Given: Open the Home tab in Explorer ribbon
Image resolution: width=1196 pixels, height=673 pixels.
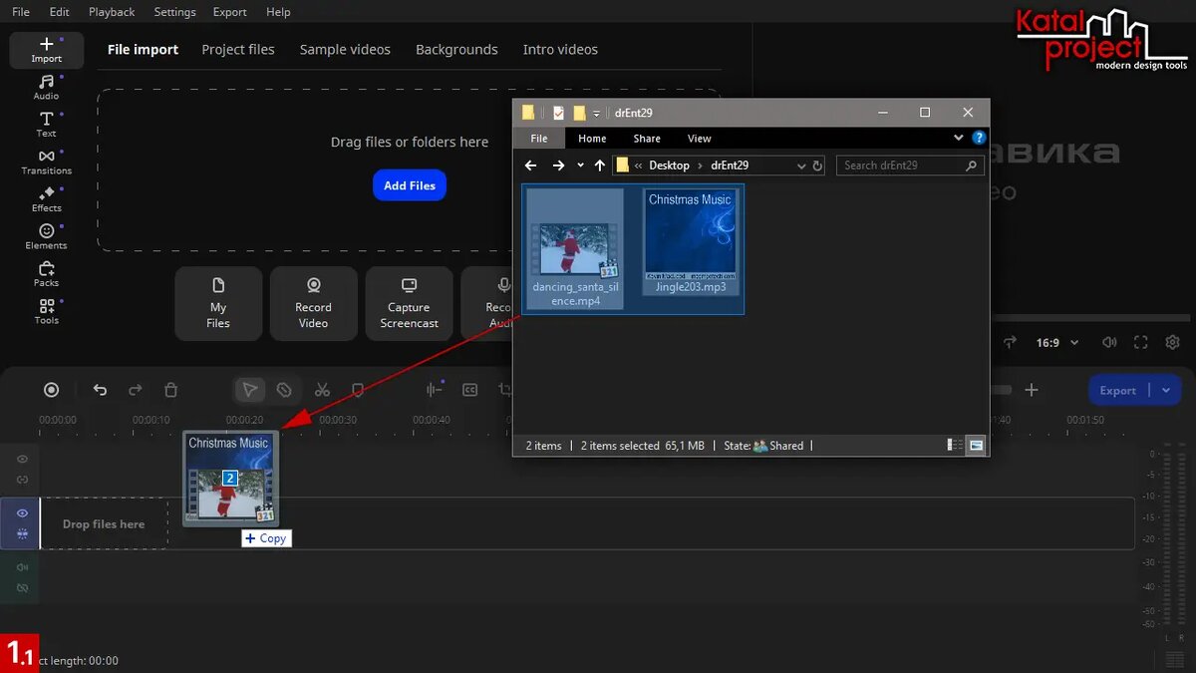Looking at the screenshot, I should (592, 139).
